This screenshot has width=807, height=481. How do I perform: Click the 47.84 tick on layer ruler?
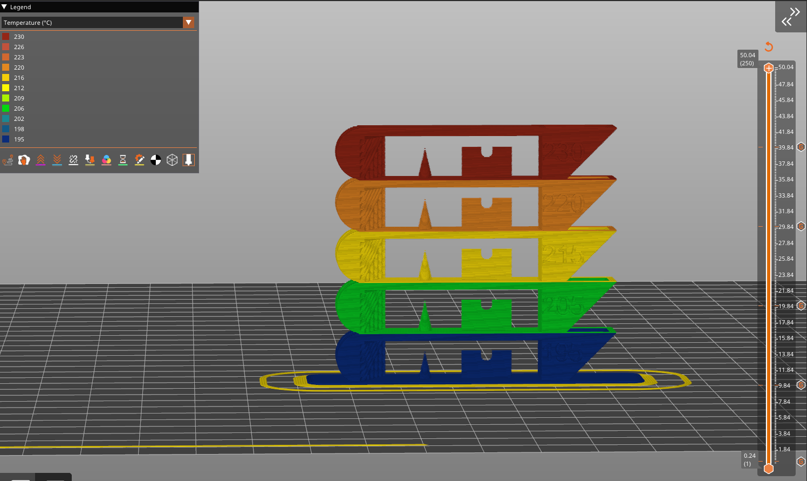pyautogui.click(x=786, y=84)
